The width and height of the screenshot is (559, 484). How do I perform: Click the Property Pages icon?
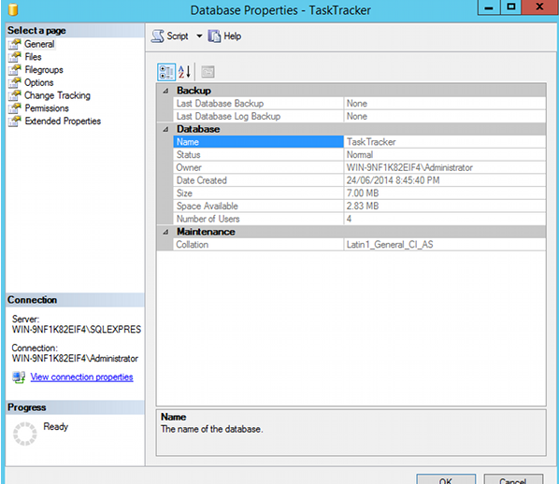pyautogui.click(x=208, y=72)
